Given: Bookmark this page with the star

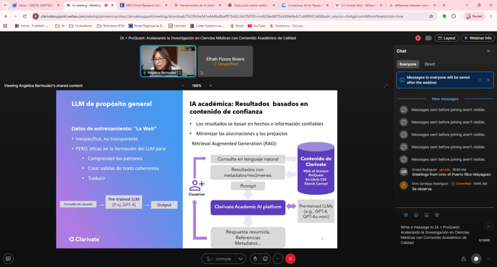Looking at the screenshot, I should 431,16.
